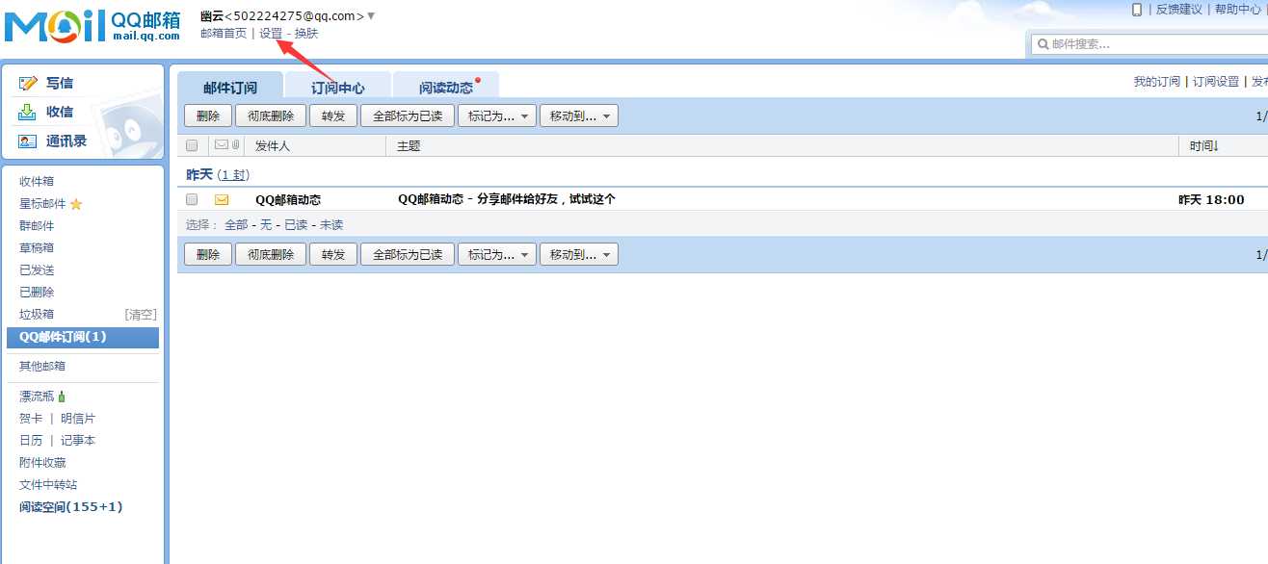The height and width of the screenshot is (564, 1268).
Task: Switch to the 阅读动态 tab
Action: [x=446, y=88]
